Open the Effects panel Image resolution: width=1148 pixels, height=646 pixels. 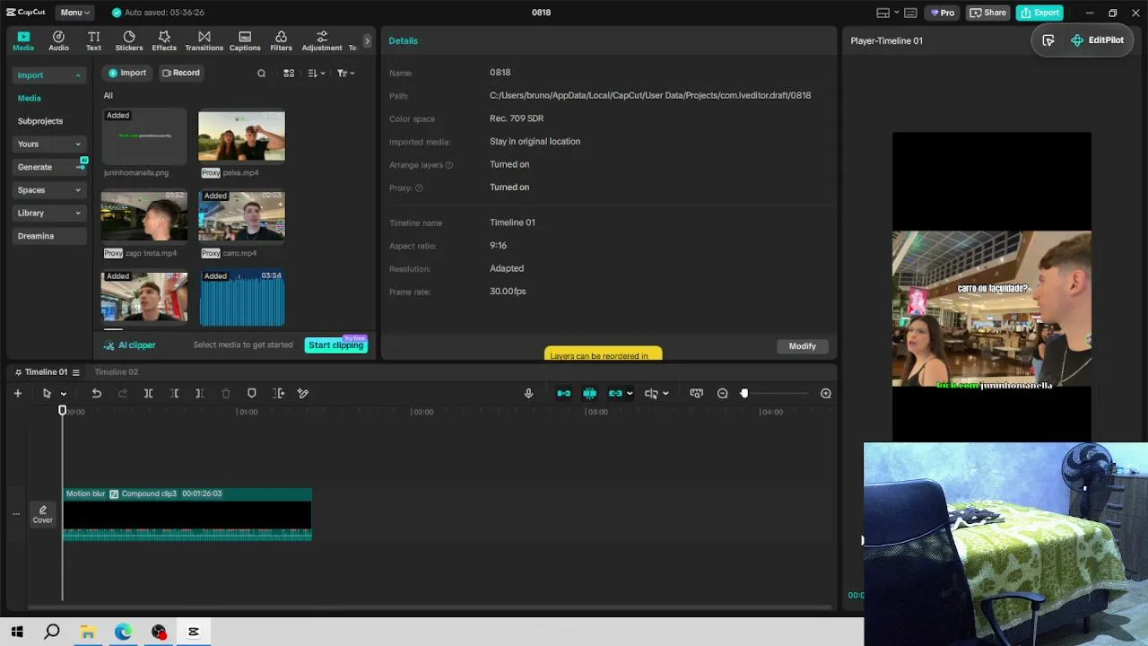click(x=164, y=41)
